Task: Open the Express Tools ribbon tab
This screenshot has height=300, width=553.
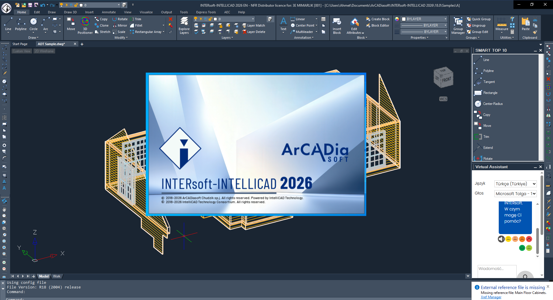Action: coord(206,12)
